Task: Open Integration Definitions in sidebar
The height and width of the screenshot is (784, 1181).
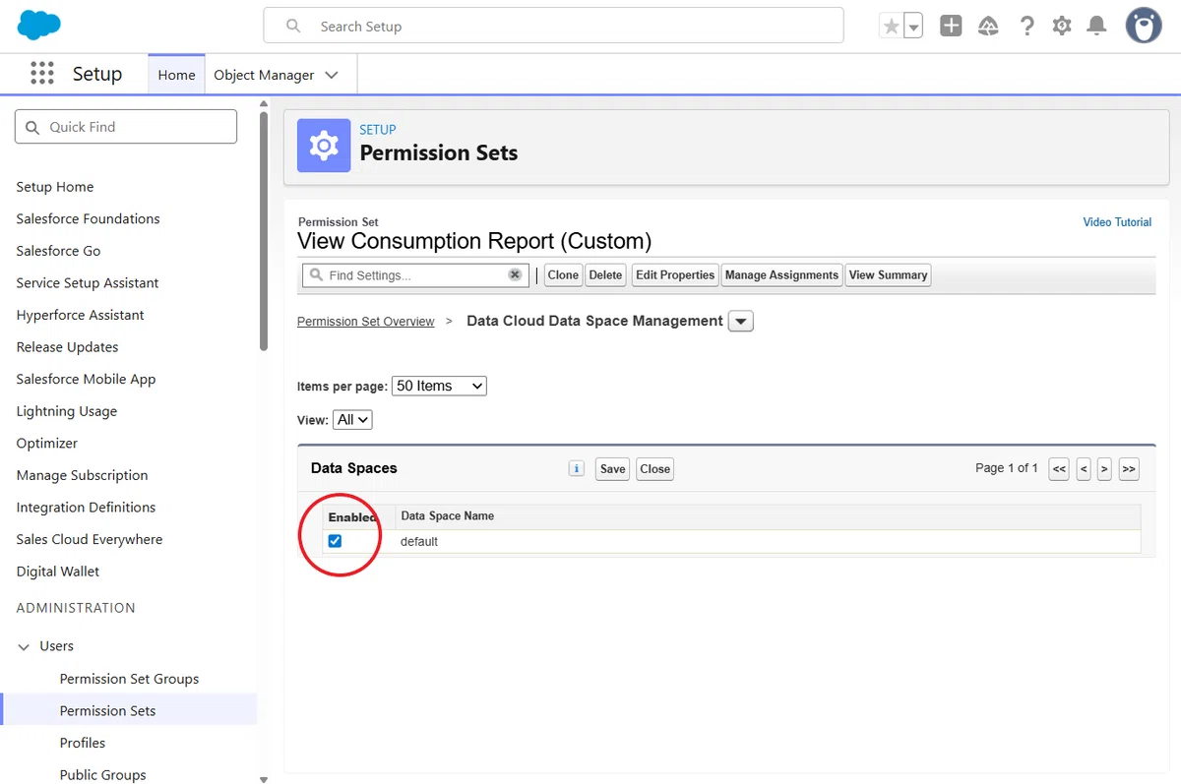Action: pos(86,508)
